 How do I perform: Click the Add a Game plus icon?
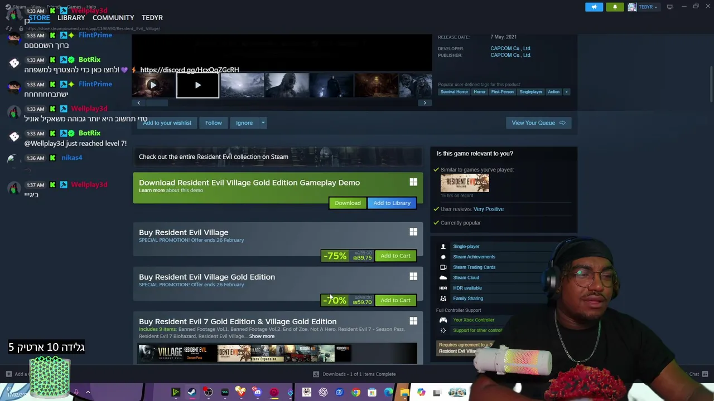(9, 374)
